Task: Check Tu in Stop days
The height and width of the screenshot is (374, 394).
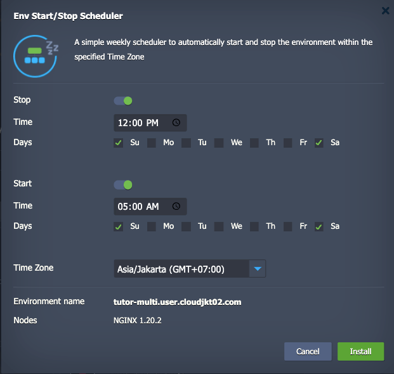Action: (186, 143)
